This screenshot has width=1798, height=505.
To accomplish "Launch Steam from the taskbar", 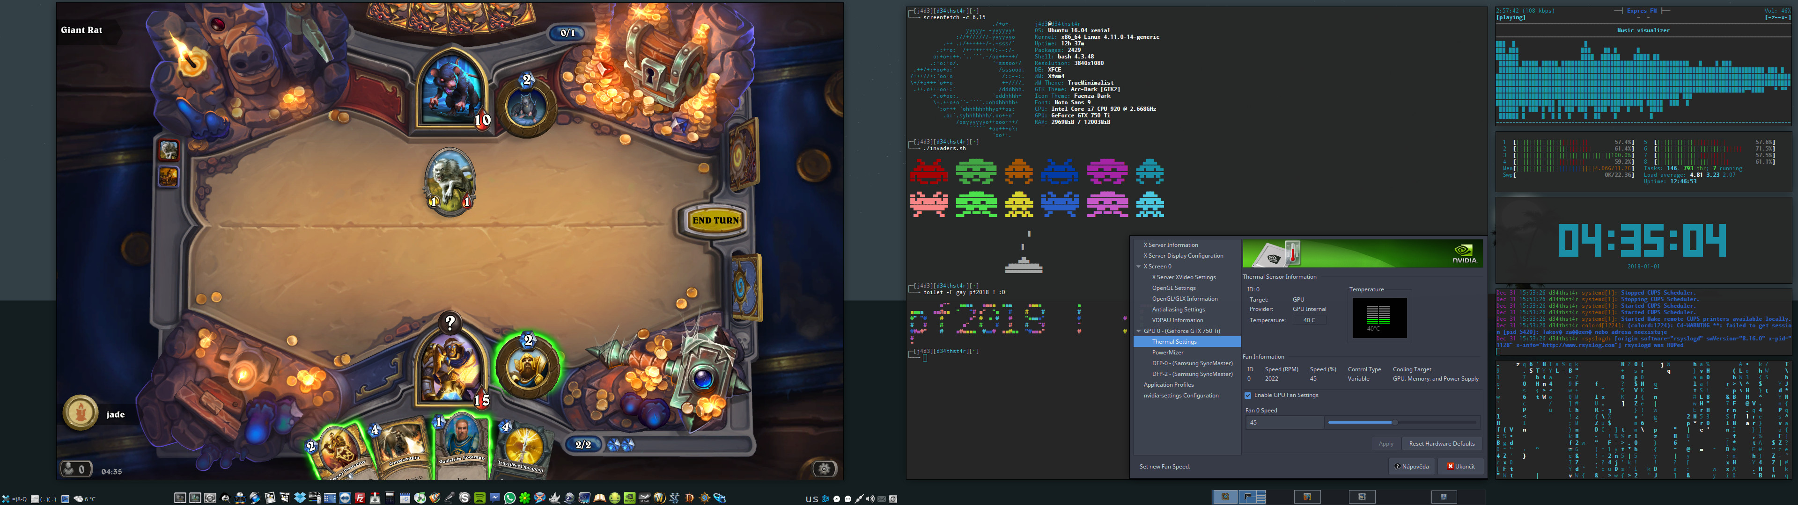I will (x=645, y=498).
